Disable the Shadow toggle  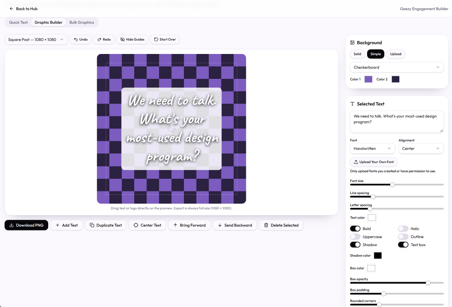(355, 245)
